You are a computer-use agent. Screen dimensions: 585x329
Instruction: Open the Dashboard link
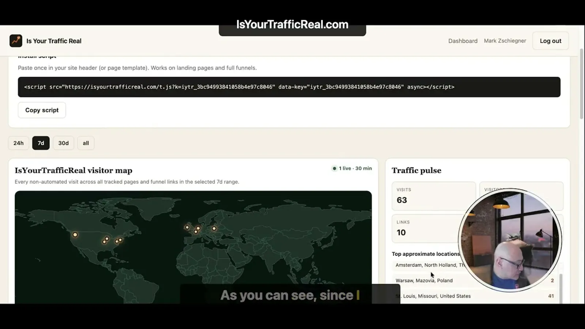coord(463,41)
